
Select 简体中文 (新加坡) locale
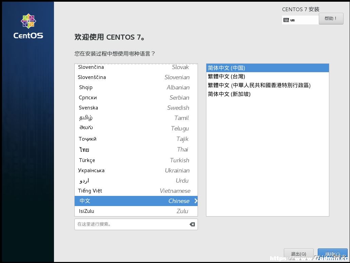(x=268, y=94)
